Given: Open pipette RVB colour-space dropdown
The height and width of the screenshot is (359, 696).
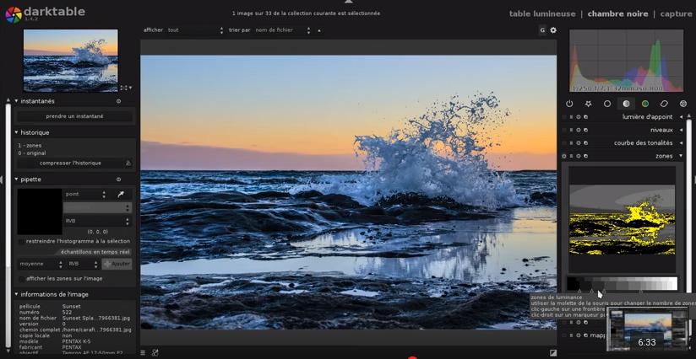Looking at the screenshot, I should click(97, 221).
